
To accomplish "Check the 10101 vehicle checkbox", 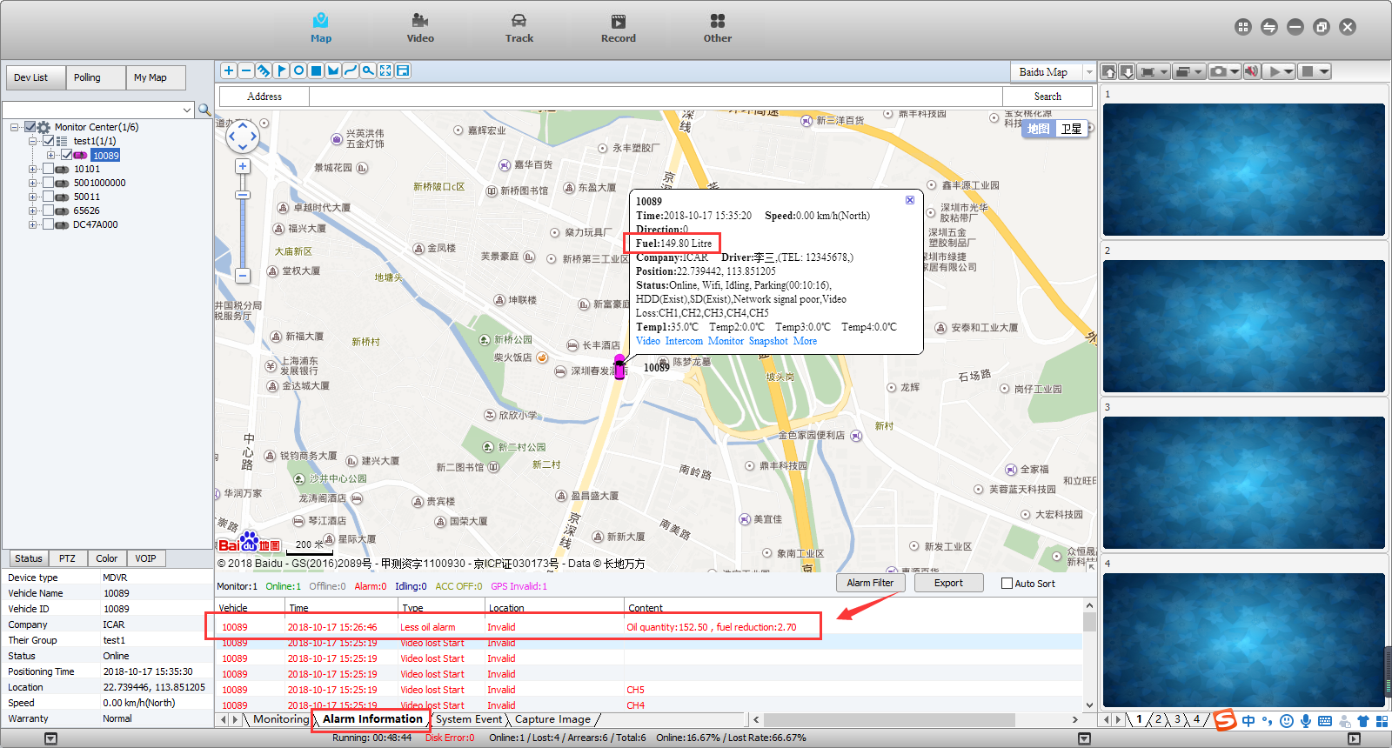I will 49,169.
